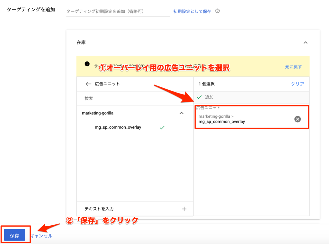Click the info icon in yellow banner
Image resolution: width=329 pixels, height=244 pixels.
[87, 64]
